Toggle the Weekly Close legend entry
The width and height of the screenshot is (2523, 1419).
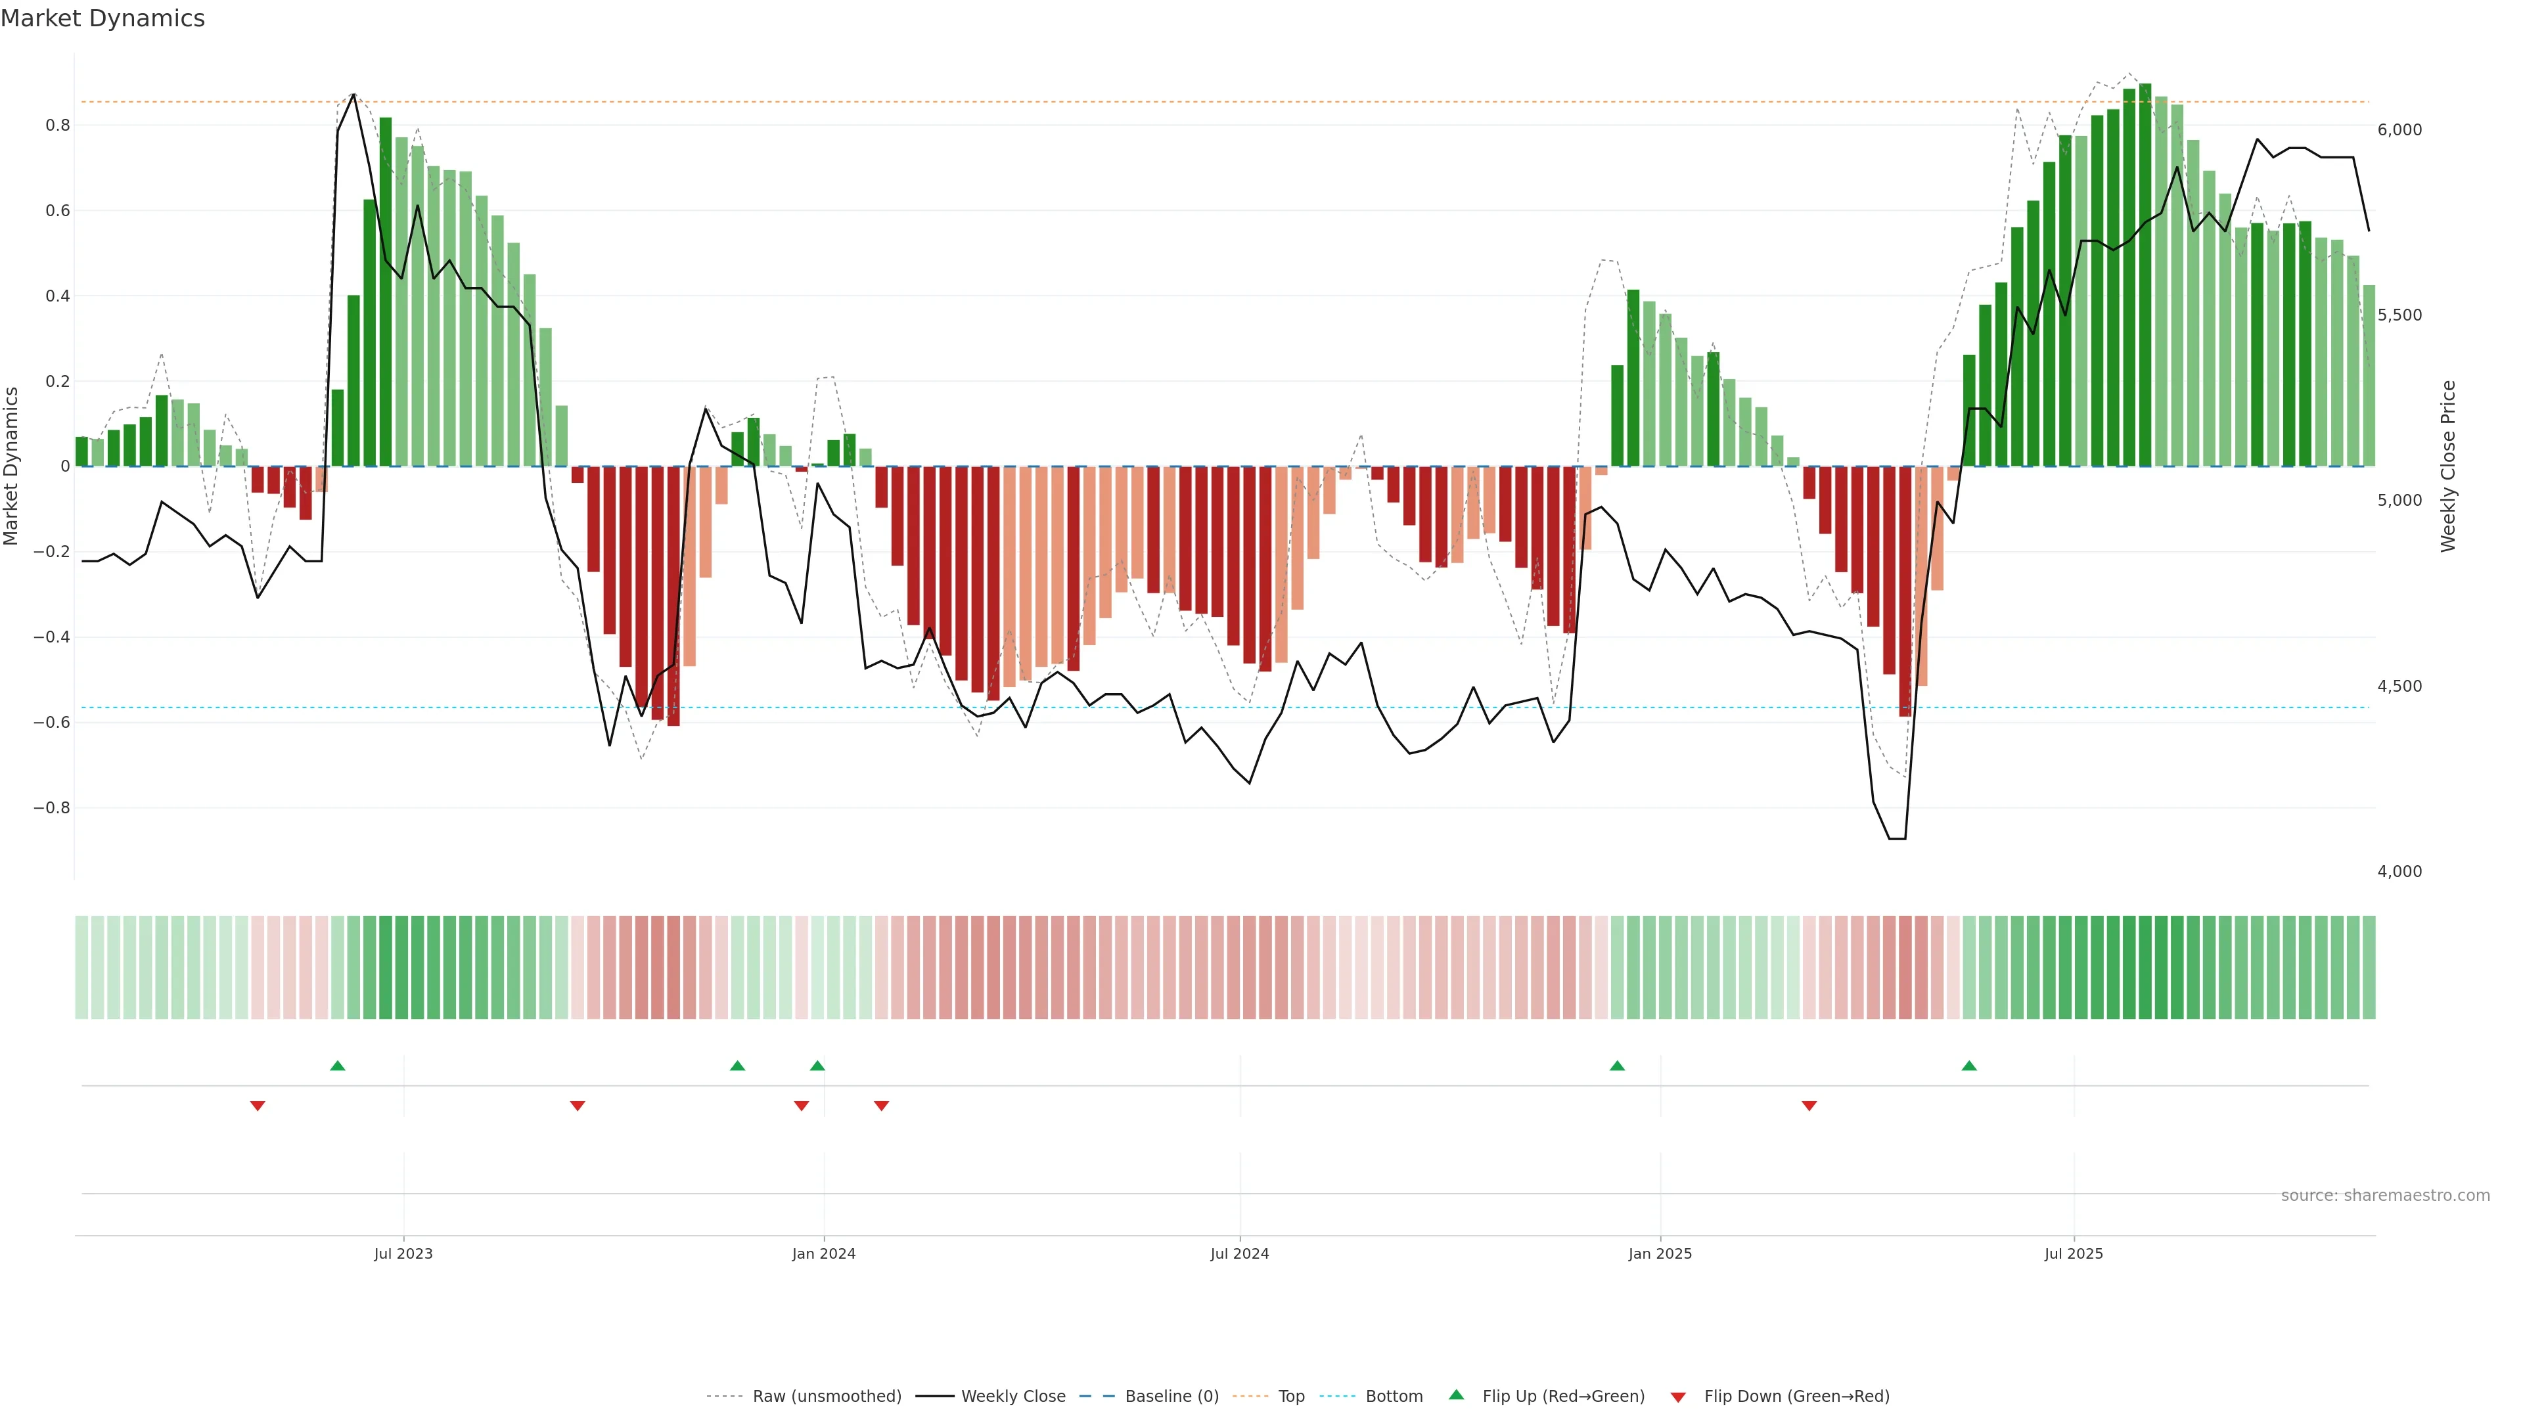click(x=1012, y=1397)
